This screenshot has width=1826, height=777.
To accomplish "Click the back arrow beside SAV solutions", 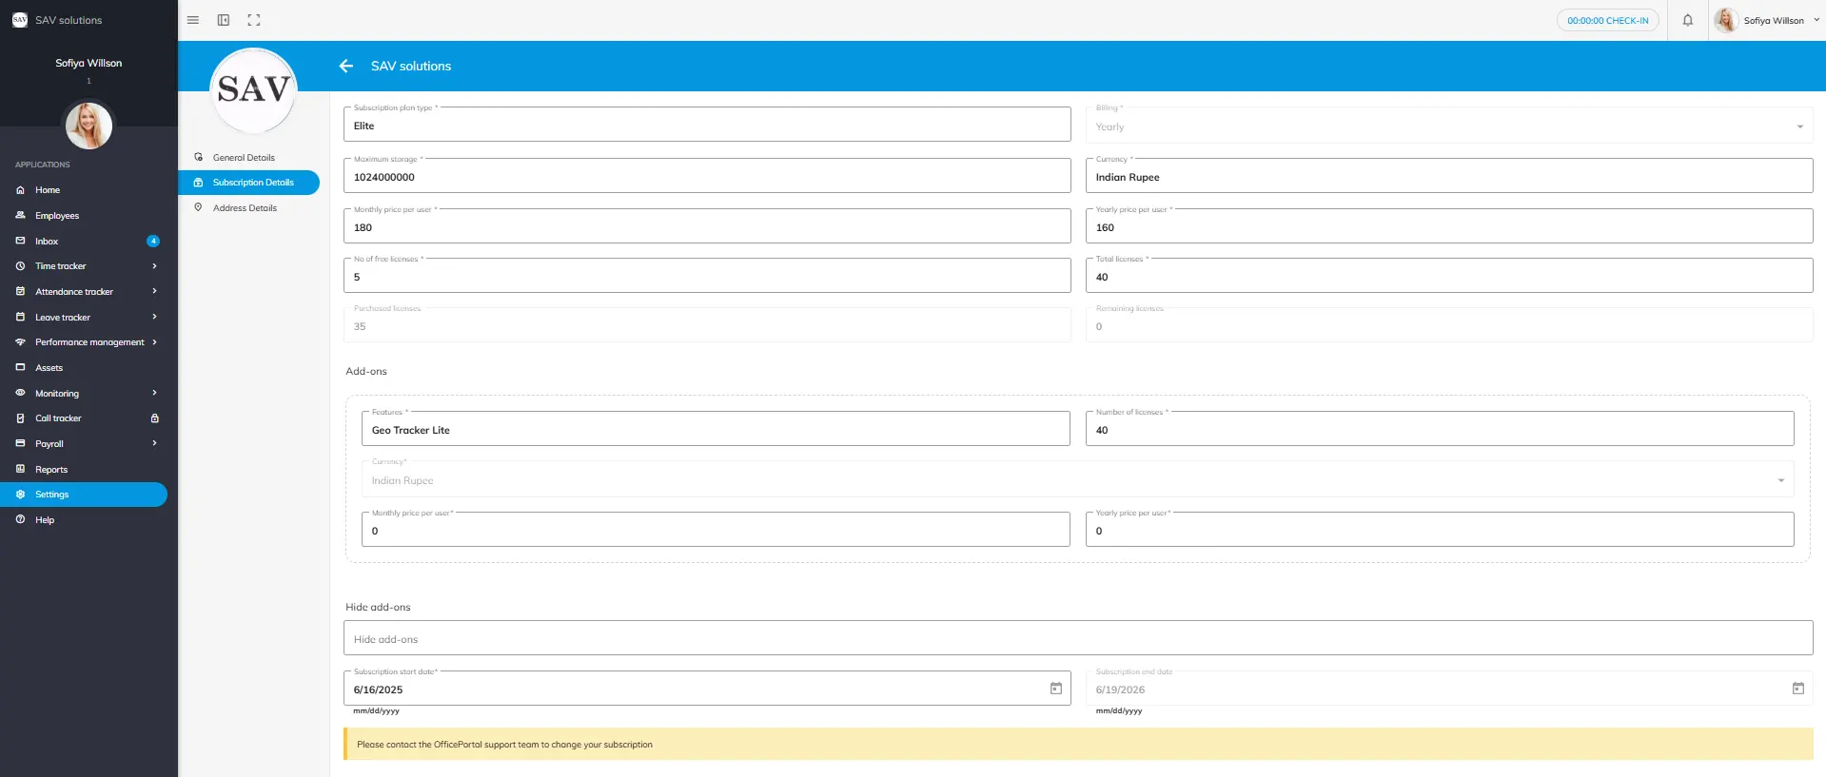I will (346, 66).
